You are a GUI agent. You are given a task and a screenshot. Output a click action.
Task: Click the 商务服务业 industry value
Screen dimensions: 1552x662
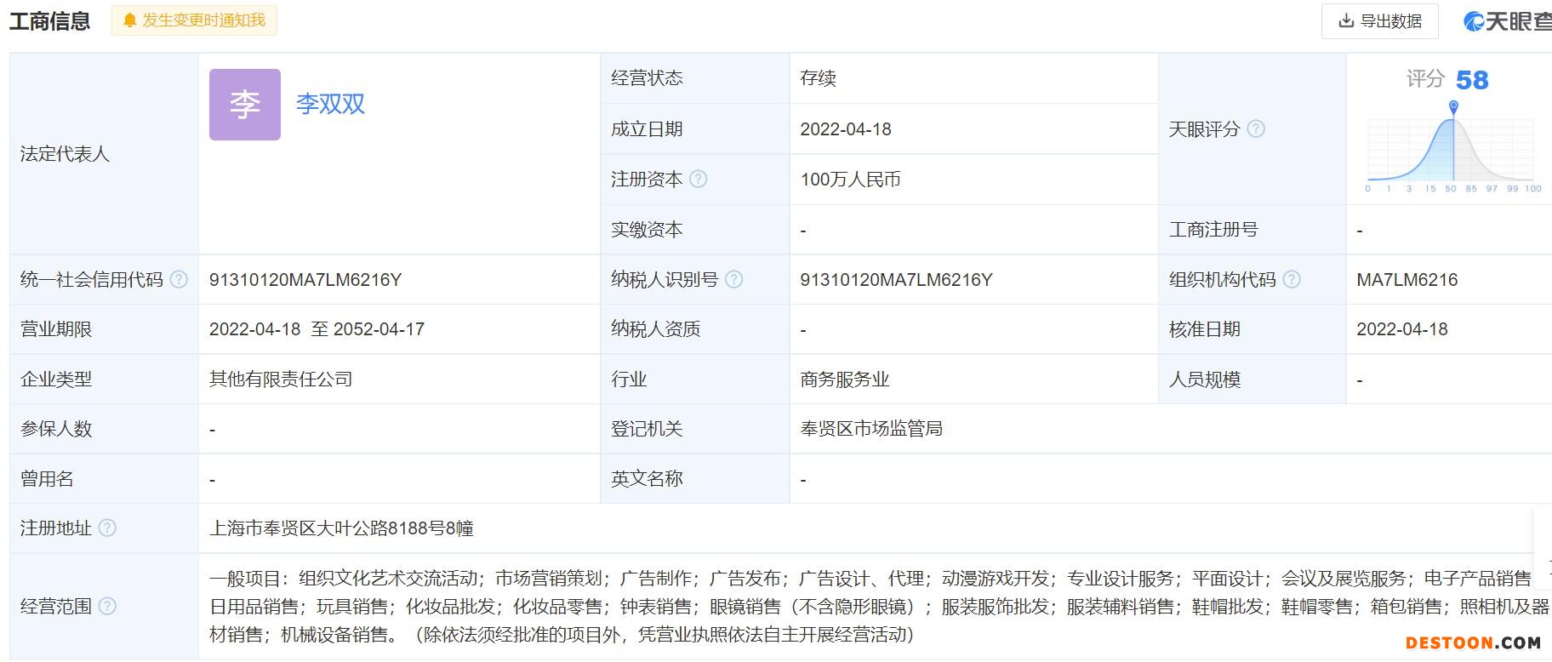844,380
